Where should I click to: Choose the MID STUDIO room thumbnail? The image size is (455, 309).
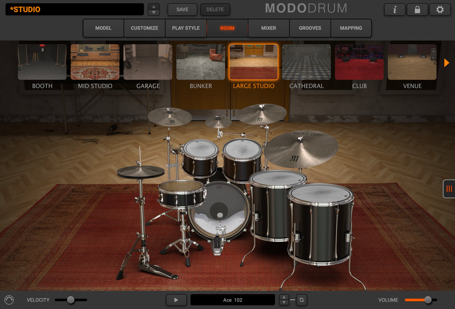[95, 62]
